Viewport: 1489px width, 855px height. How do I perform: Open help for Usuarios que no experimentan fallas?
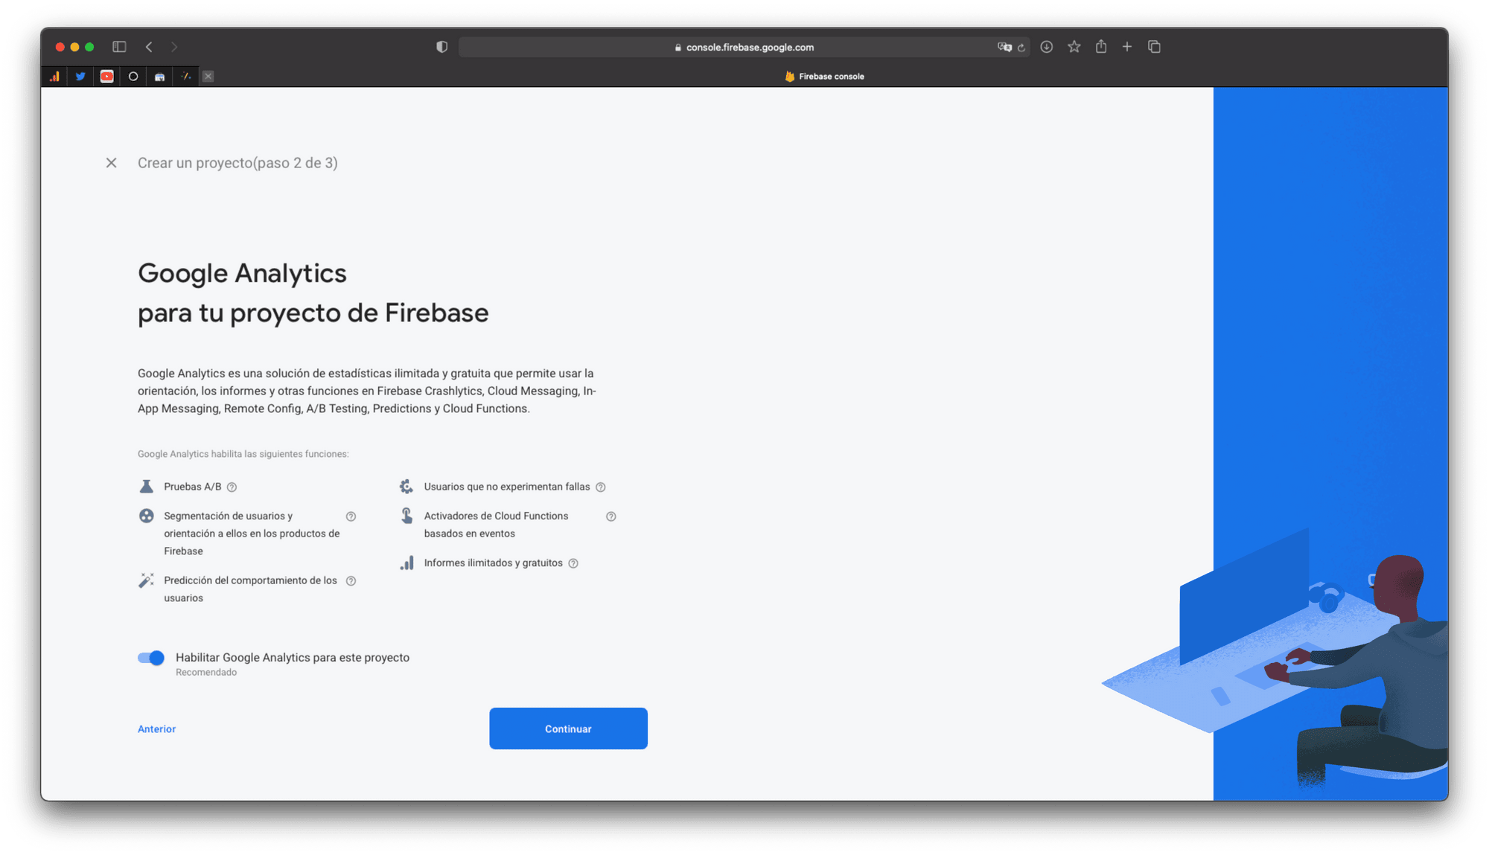point(601,487)
